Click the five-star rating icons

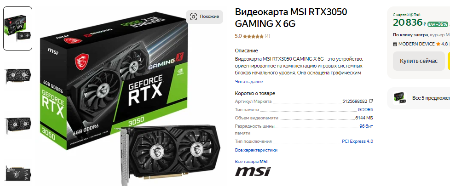click(x=253, y=36)
